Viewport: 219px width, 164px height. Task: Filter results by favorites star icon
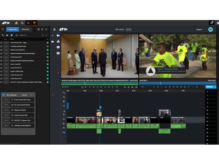pyautogui.click(x=7, y=35)
